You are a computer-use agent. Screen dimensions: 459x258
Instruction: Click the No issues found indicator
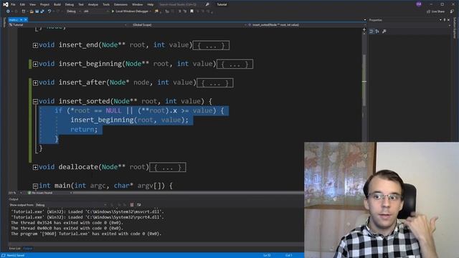40,193
